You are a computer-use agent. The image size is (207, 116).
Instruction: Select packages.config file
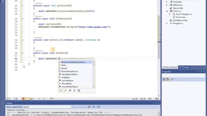tap(180, 20)
